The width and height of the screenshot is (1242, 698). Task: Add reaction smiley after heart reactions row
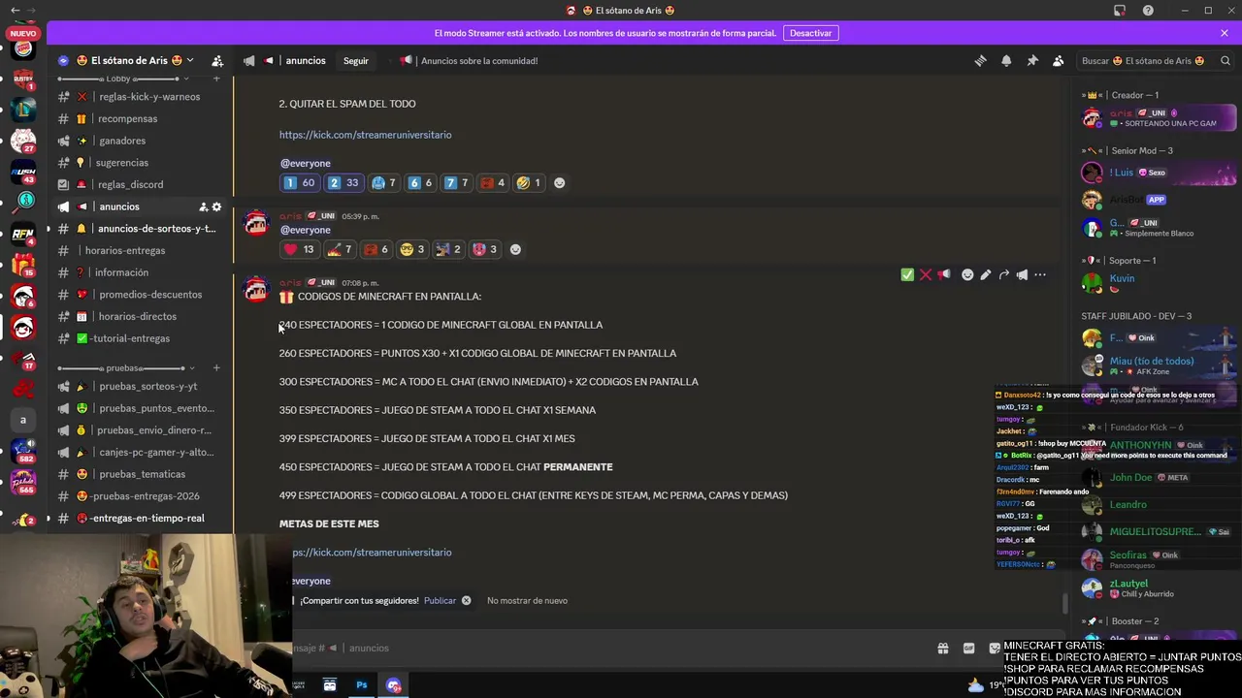515,249
